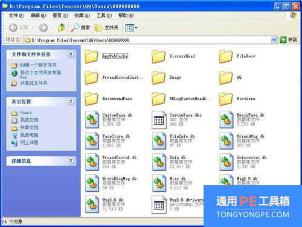This screenshot has width=302, height=227.
Task: Select the FriendSocial.db file icon
Action: click(x=92, y=162)
